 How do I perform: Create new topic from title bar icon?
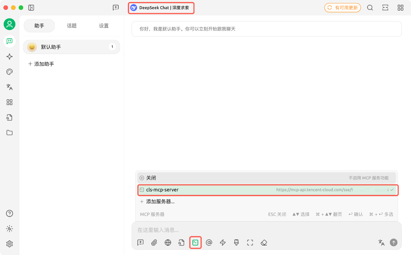point(116,7)
